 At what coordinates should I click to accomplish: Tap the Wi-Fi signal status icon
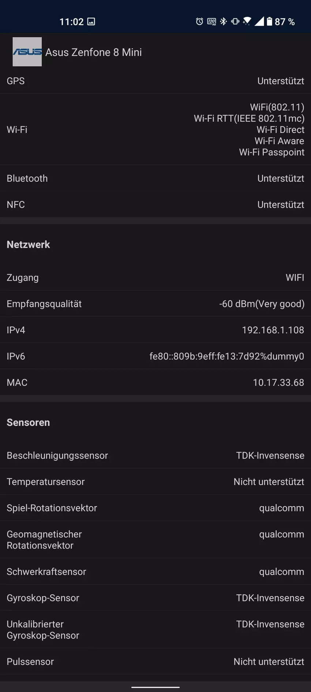click(247, 22)
